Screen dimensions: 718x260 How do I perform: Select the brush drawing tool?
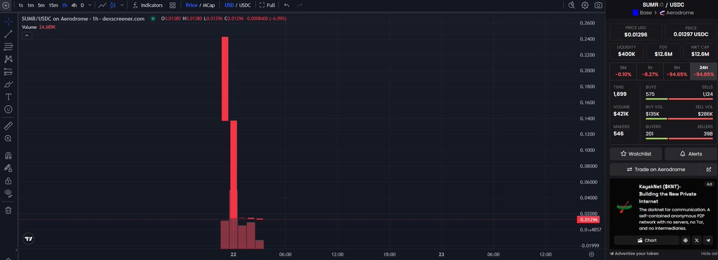point(8,84)
